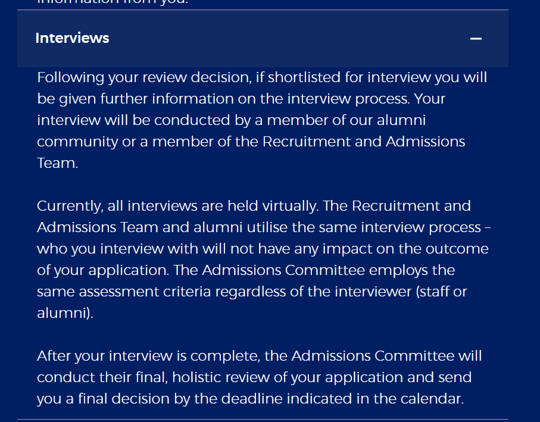This screenshot has width=540, height=422.
Task: Click the word "alumni)." ending the second paragraph
Action: coord(65,313)
